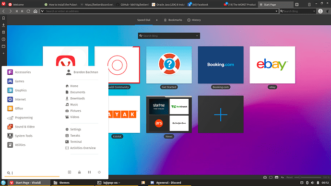Open the Window side panel
331x186 pixels.
click(x=3, y=46)
